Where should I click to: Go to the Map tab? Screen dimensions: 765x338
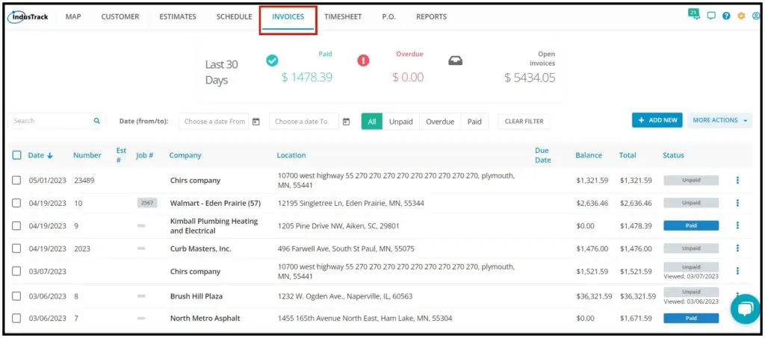click(73, 16)
